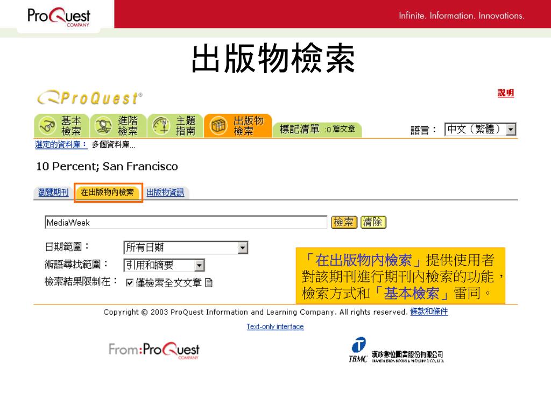Click the full-text document icon beside 僅檢索全文文章

point(208,282)
